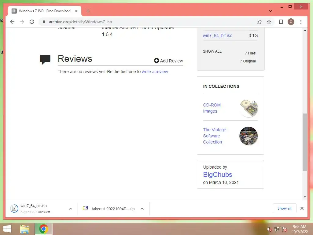Select the Windows 7 ISO tab
This screenshot has height=235, width=313.
pos(45,11)
